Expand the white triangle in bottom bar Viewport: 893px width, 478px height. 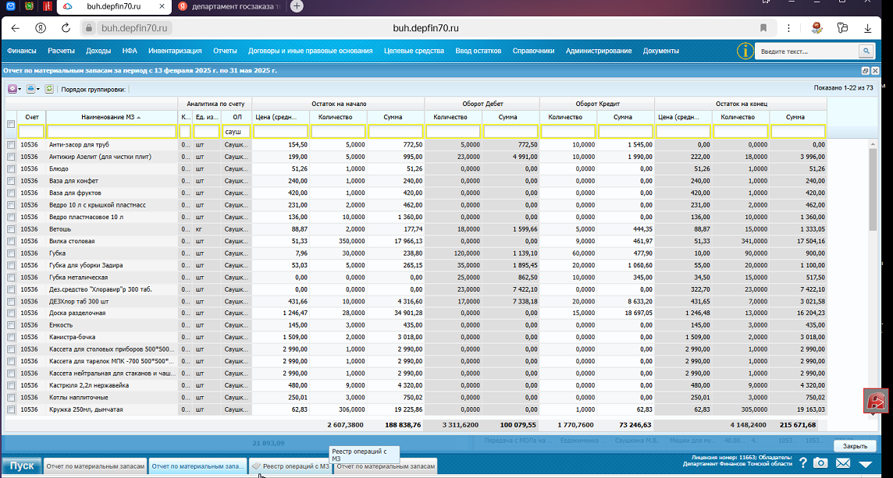click(x=866, y=464)
